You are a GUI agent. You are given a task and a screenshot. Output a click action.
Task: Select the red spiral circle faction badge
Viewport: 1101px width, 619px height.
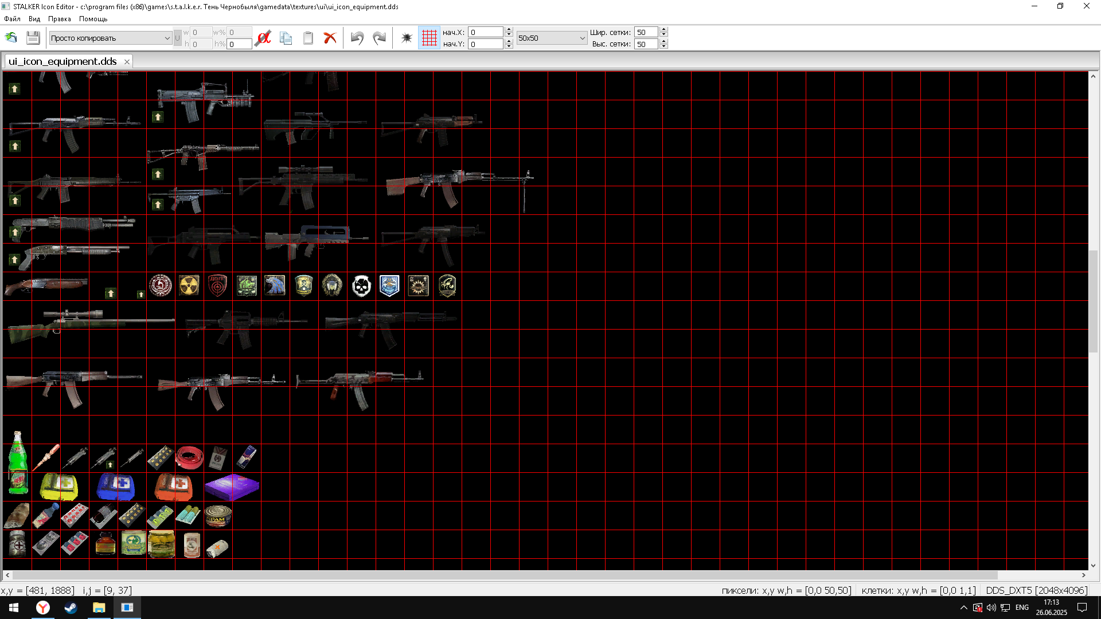(x=161, y=285)
